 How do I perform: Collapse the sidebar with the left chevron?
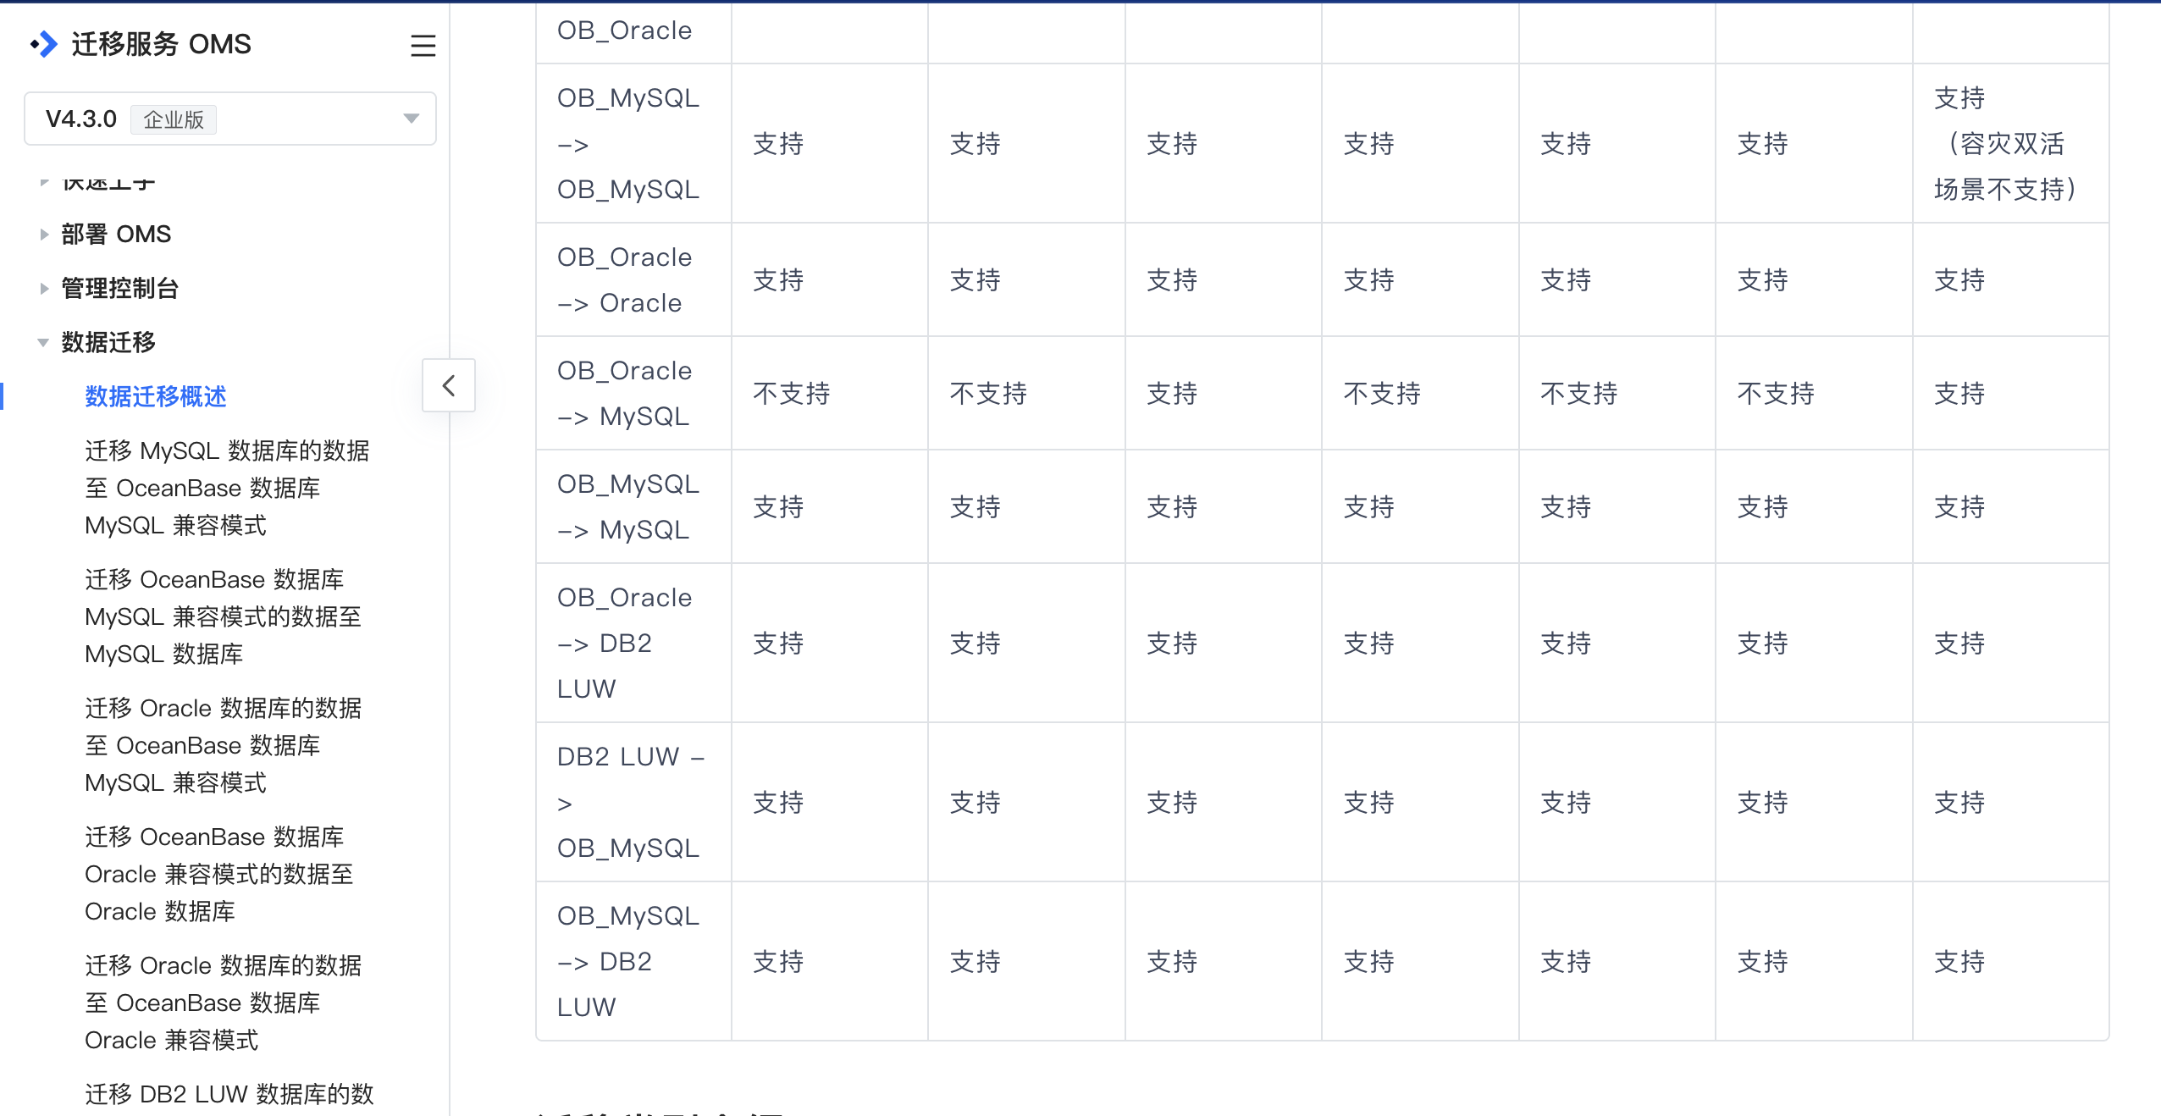(x=449, y=385)
